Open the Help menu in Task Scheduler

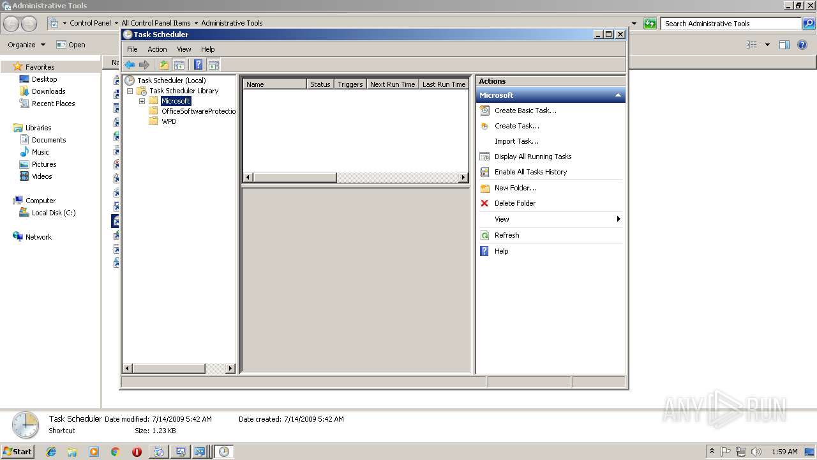(208, 49)
